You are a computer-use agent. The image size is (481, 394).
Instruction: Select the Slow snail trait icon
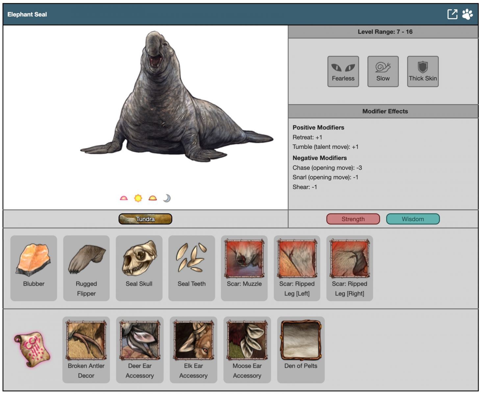[x=383, y=71]
